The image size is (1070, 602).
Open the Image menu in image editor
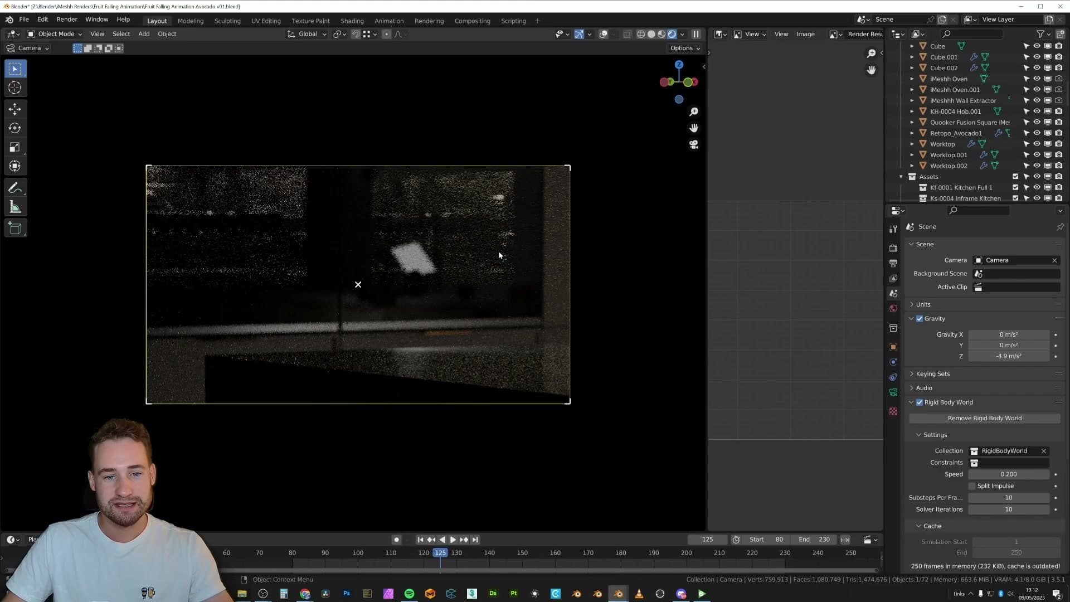pos(805,34)
